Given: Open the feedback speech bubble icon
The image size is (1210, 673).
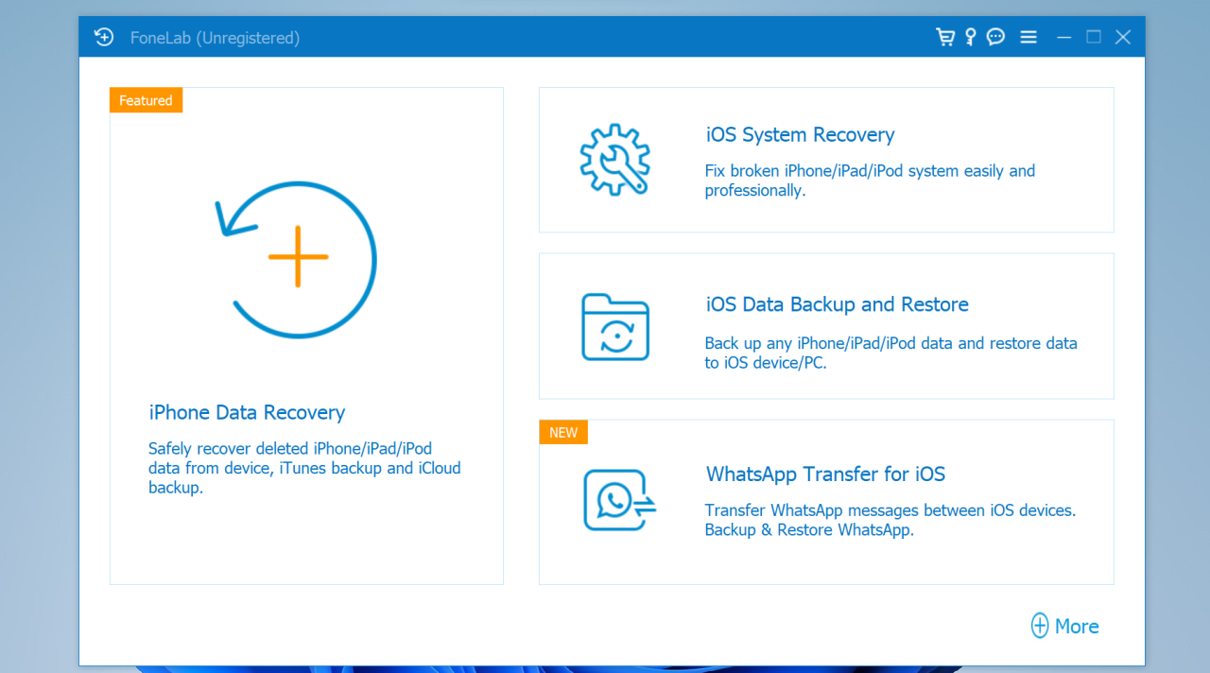Looking at the screenshot, I should (995, 37).
